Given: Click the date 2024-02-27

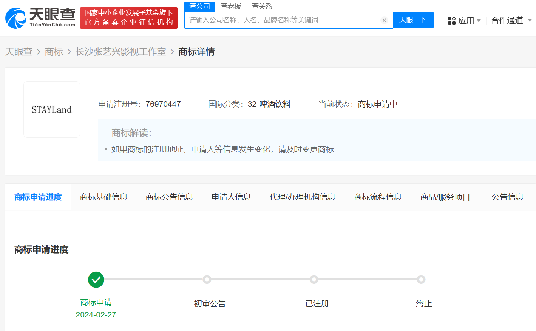Looking at the screenshot, I should point(96,315).
